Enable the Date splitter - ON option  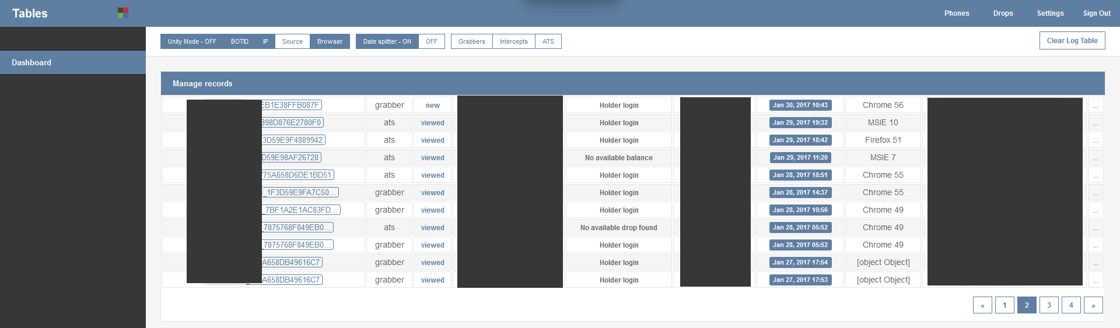coord(387,41)
